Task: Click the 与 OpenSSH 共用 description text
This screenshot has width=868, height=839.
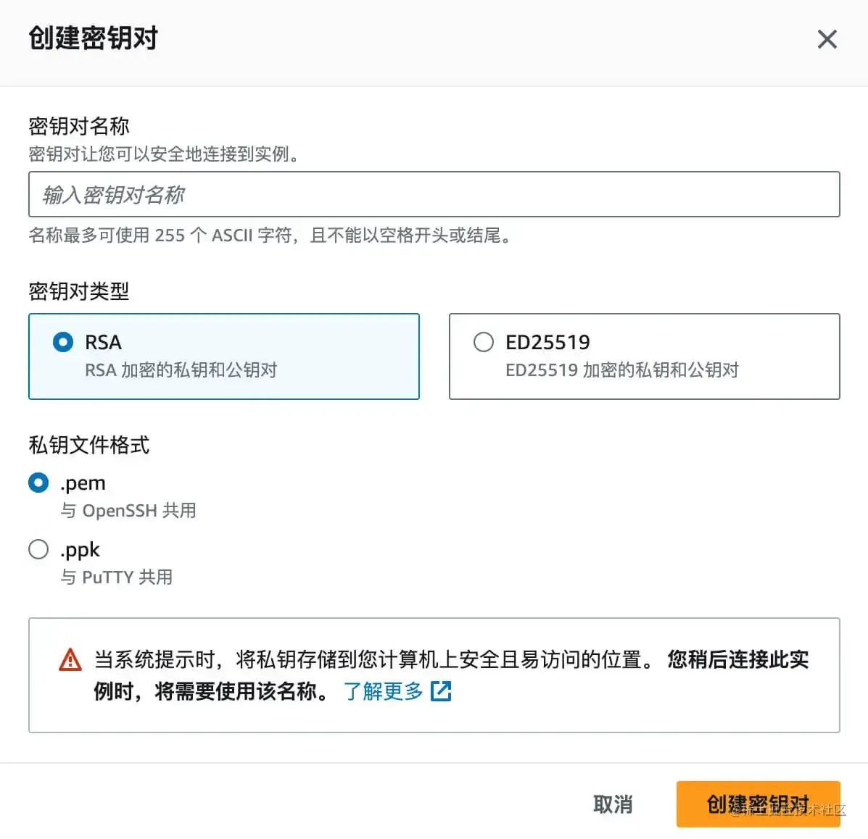Action: point(128,511)
